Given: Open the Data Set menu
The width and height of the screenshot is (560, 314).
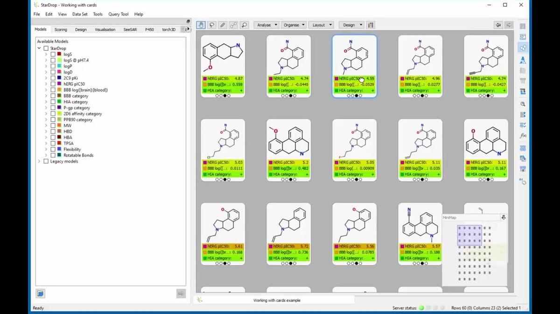Looking at the screenshot, I should coord(80,14).
